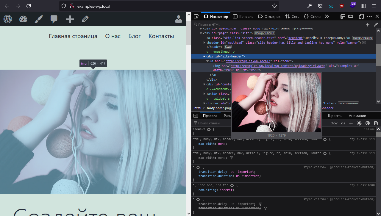Open the browser hamburger application menu
381x216 pixels.
tap(374, 6)
